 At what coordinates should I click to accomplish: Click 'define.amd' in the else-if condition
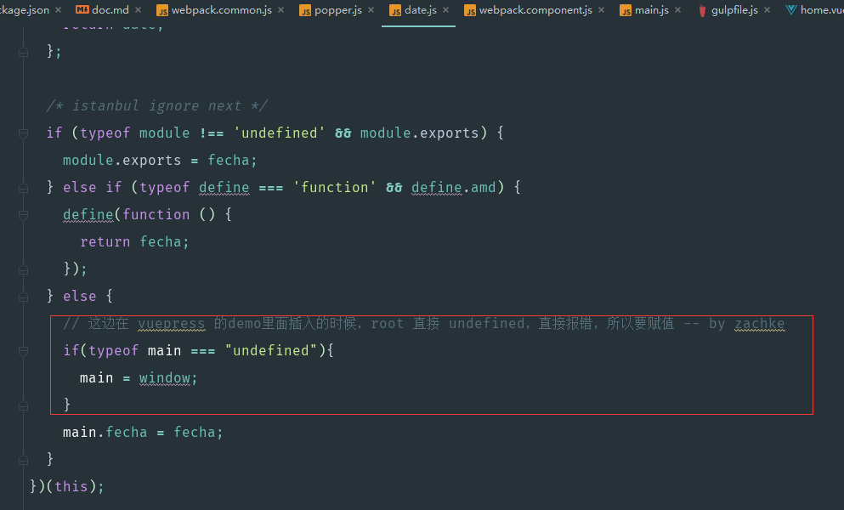(454, 187)
